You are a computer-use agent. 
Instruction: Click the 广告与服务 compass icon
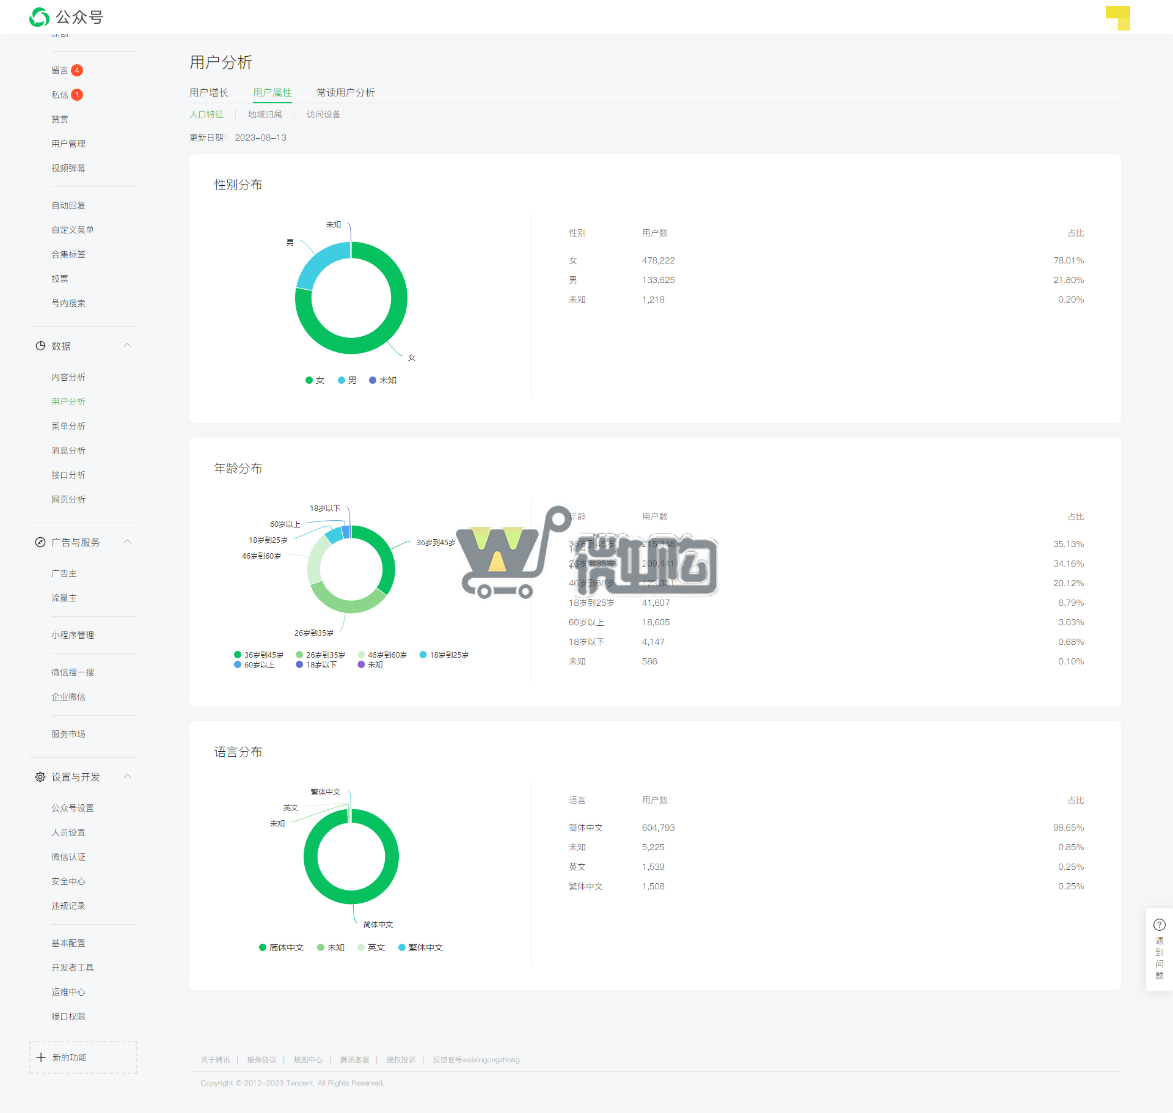click(x=40, y=542)
